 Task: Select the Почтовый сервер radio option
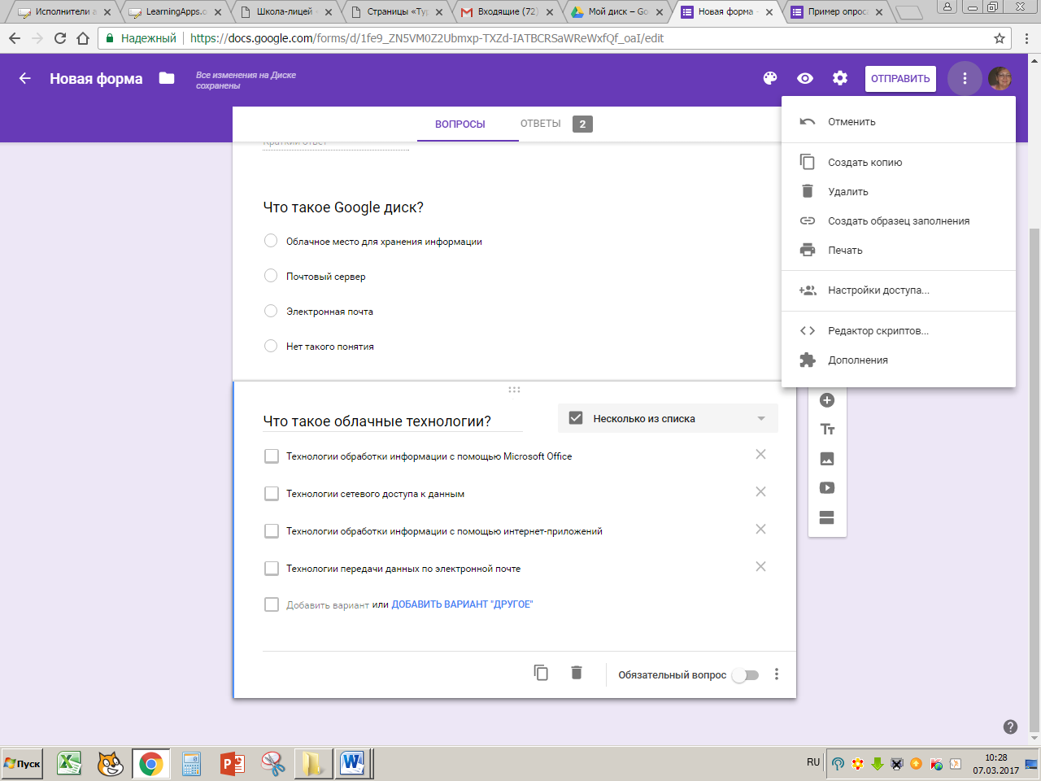click(x=271, y=276)
